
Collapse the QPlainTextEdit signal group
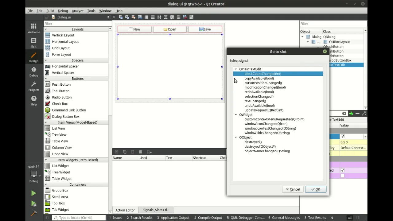(x=236, y=69)
